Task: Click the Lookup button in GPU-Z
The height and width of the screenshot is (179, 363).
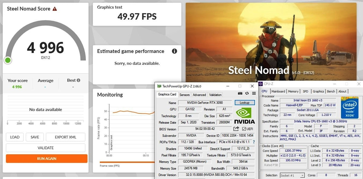Action: pyautogui.click(x=245, y=103)
